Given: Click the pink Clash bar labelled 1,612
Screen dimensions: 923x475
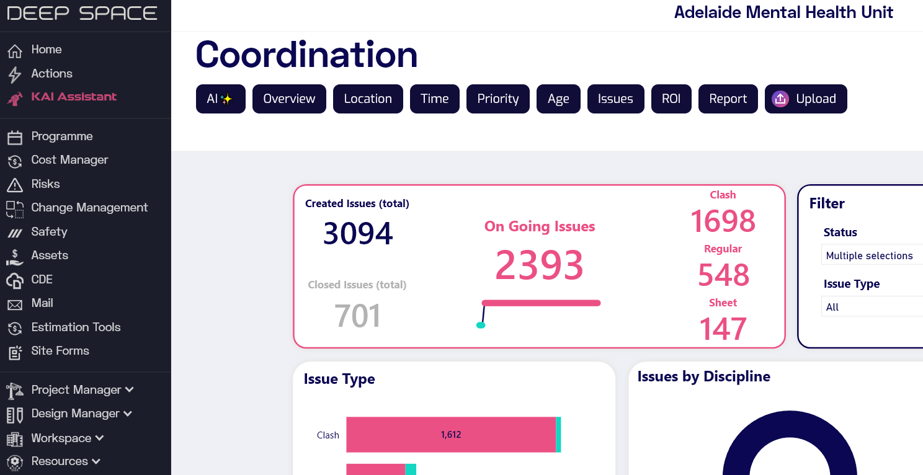Looking at the screenshot, I should [451, 435].
